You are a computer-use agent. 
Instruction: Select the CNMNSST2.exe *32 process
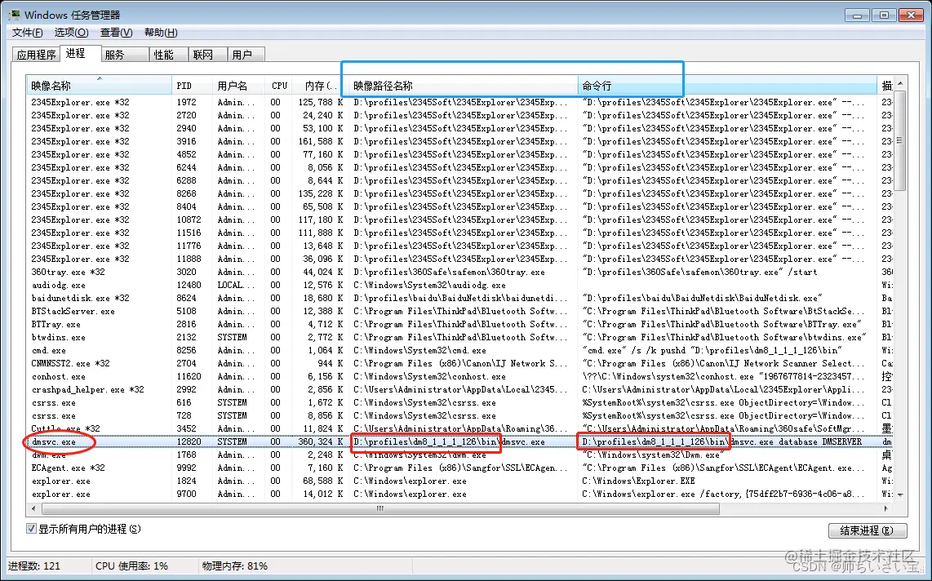(x=460, y=364)
